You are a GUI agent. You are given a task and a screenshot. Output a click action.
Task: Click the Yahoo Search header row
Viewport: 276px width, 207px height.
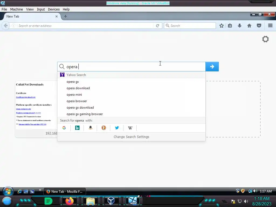[131, 75]
